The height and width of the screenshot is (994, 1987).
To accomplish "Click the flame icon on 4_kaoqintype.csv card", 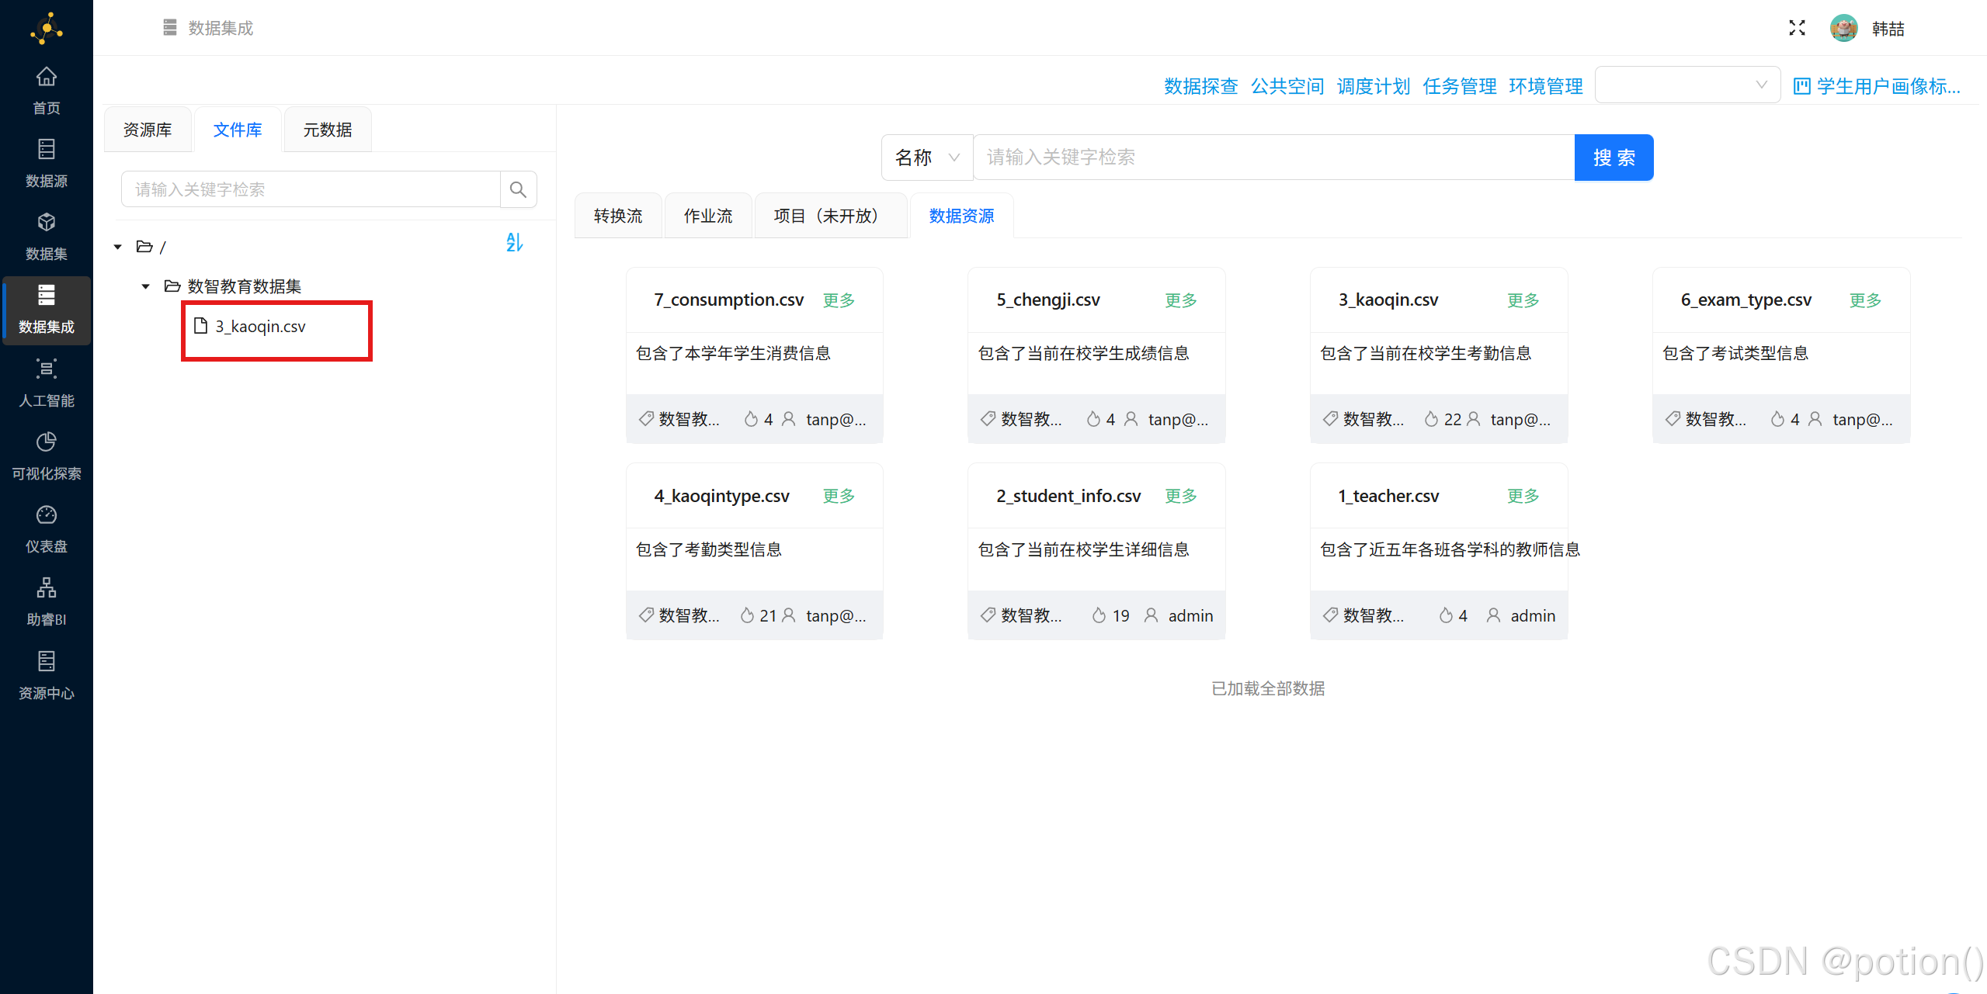I will click(x=747, y=615).
